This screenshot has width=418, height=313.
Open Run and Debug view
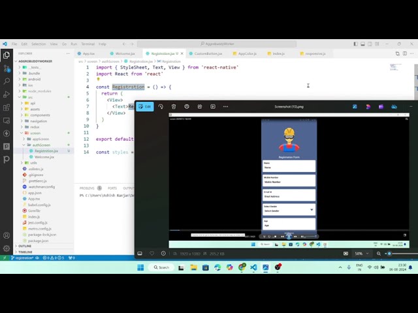tap(7, 94)
